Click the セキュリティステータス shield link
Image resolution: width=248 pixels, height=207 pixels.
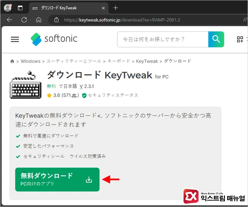coord(110,95)
